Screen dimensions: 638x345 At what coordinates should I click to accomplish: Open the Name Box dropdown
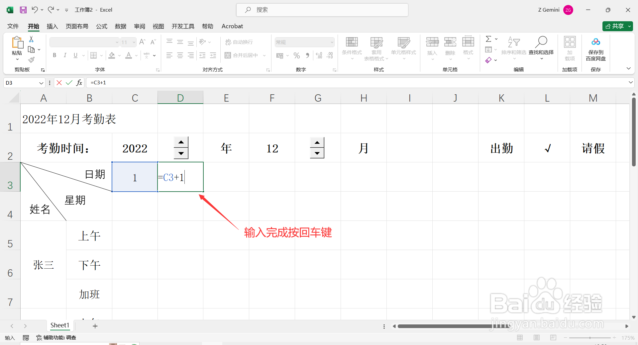coord(41,83)
